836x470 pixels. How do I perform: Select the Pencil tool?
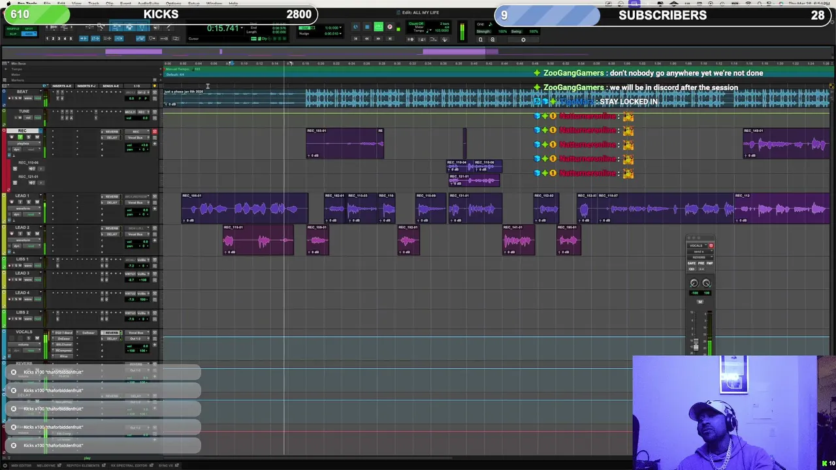click(169, 26)
